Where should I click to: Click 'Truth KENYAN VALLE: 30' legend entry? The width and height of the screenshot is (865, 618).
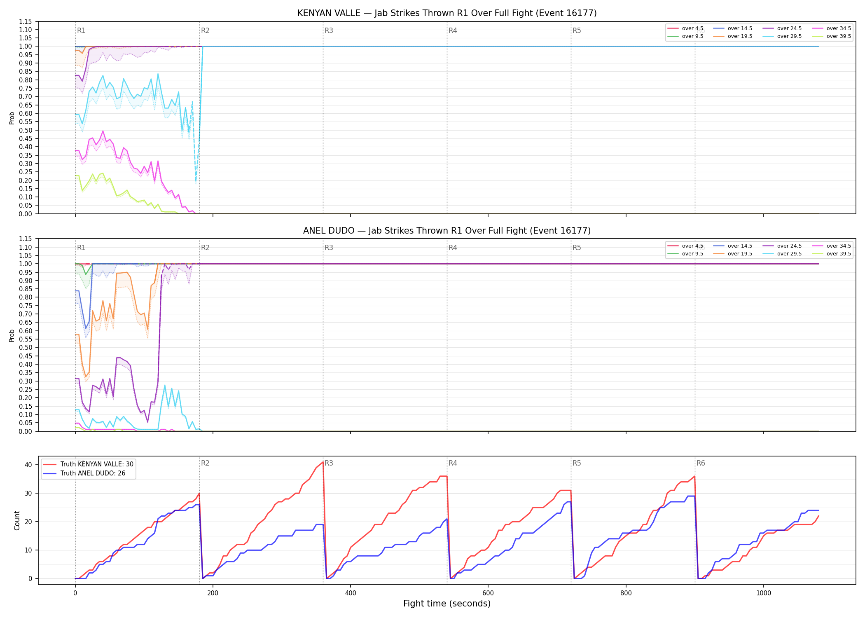88,464
